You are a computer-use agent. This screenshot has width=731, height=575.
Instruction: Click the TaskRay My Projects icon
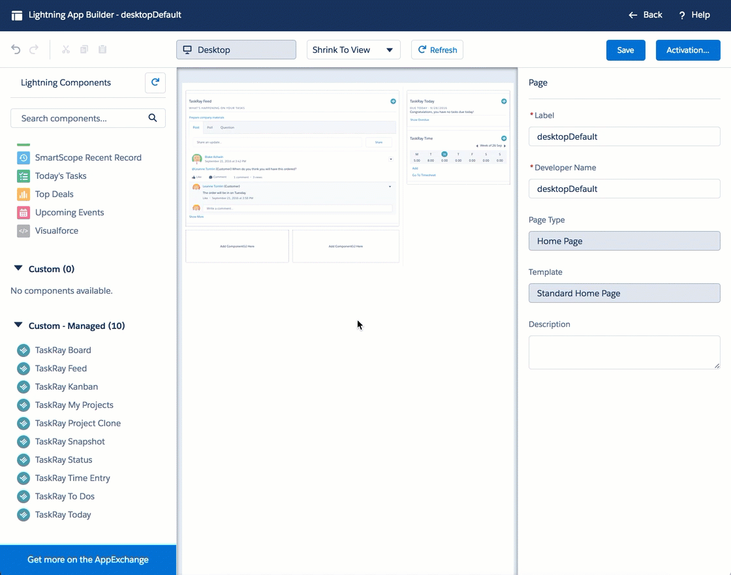[23, 405]
